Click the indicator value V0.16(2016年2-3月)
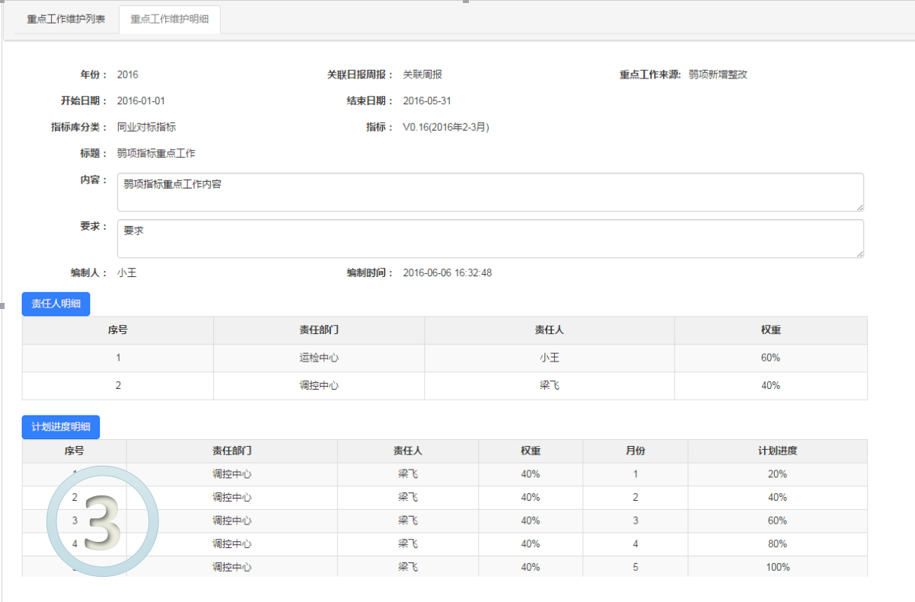Screen dimensions: 915x602 tap(445, 127)
